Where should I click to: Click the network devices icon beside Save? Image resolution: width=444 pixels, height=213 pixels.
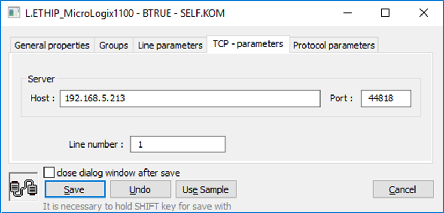pyautogui.click(x=23, y=187)
